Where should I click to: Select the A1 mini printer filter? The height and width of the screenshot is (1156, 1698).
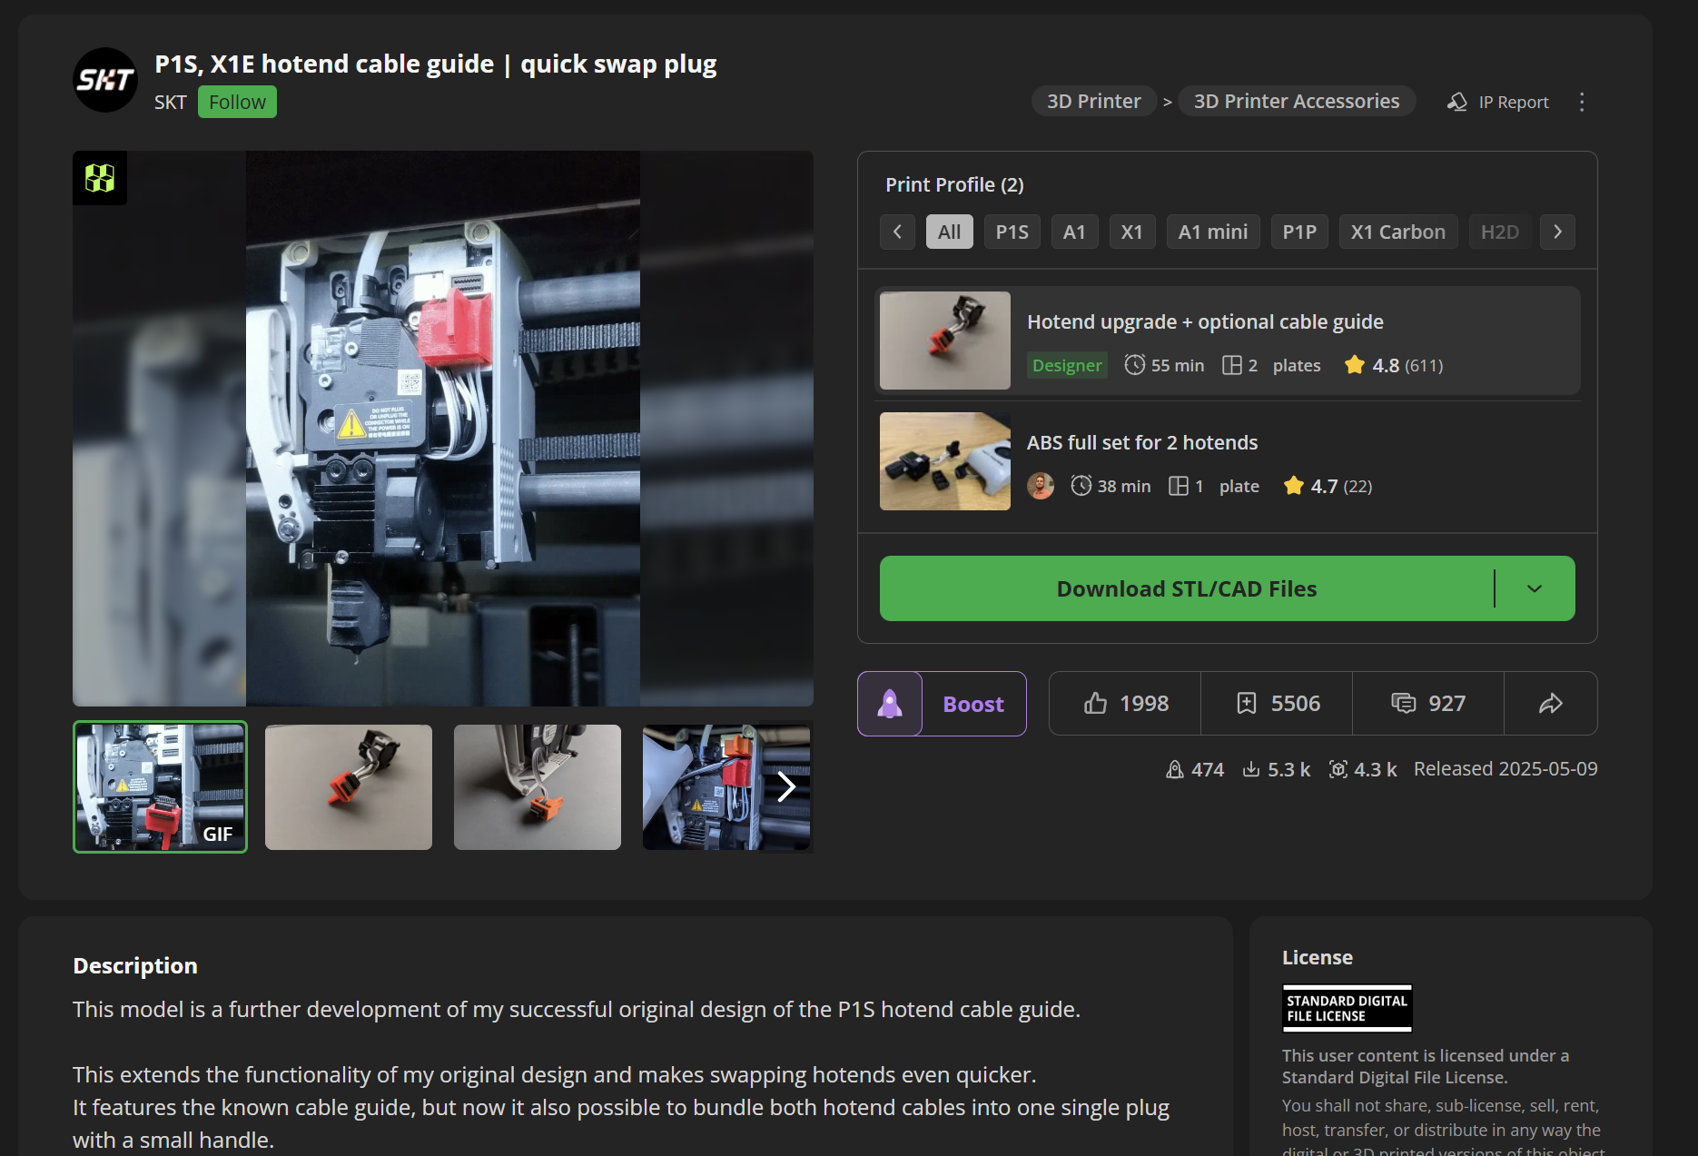point(1212,232)
